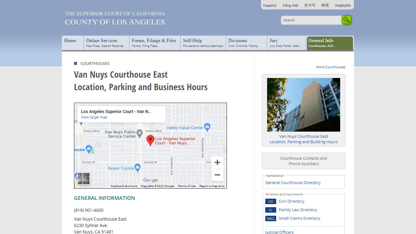
Task: Switch language to Armenian
Action: click(343, 5)
